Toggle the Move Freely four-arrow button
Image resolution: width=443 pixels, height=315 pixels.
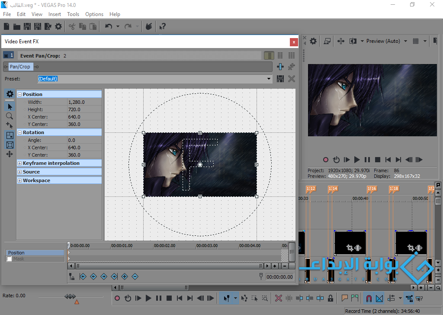click(10, 154)
